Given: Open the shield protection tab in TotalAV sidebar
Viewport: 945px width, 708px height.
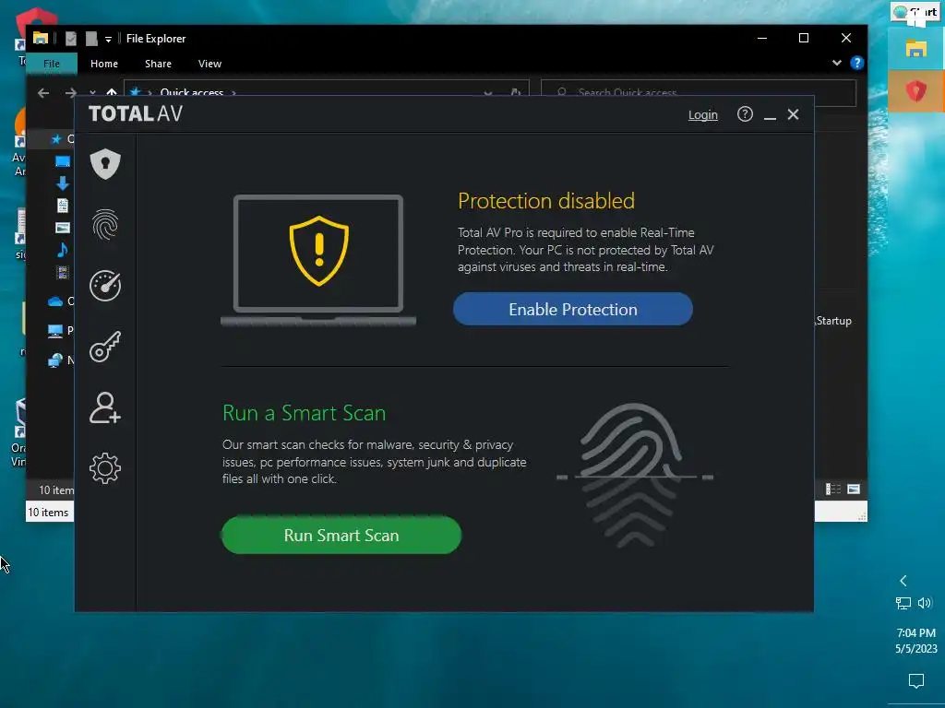Looking at the screenshot, I should pos(105,164).
